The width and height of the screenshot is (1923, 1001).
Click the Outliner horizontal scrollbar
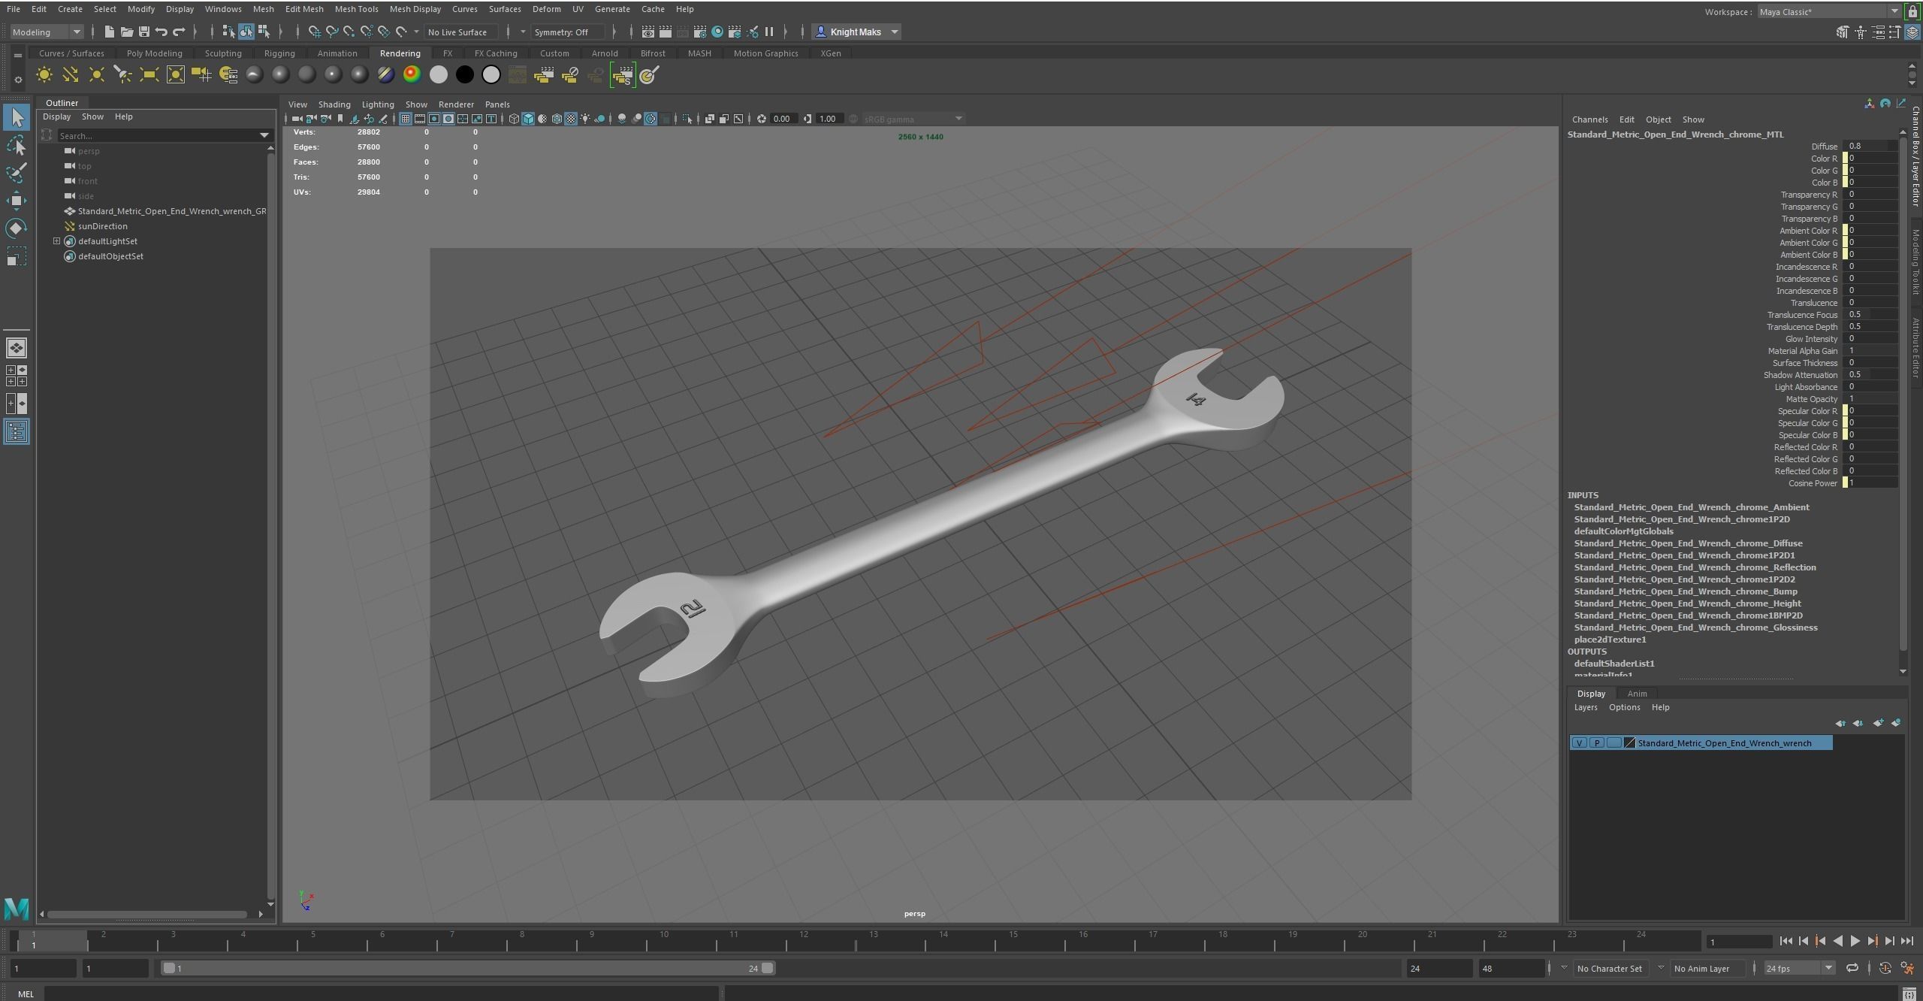point(146,914)
